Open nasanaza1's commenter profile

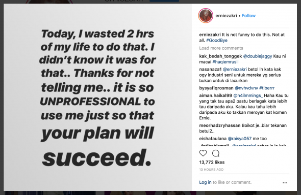click(210, 69)
